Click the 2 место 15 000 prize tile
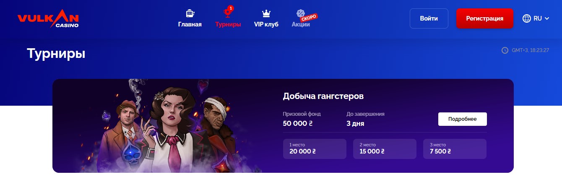The image size is (562, 190). tap(385, 149)
